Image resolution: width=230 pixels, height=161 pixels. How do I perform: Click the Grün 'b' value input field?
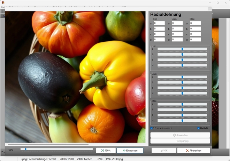click(x=177, y=29)
